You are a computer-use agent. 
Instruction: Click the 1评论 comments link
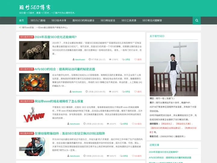(127, 59)
